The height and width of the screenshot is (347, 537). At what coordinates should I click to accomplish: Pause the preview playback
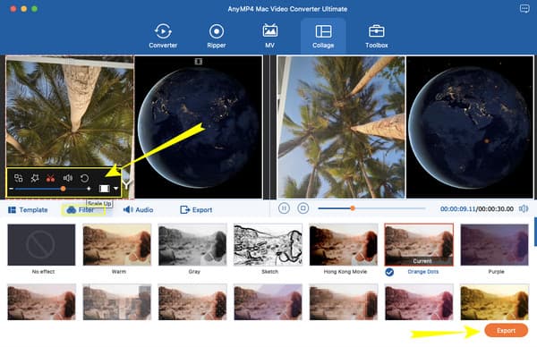point(284,208)
